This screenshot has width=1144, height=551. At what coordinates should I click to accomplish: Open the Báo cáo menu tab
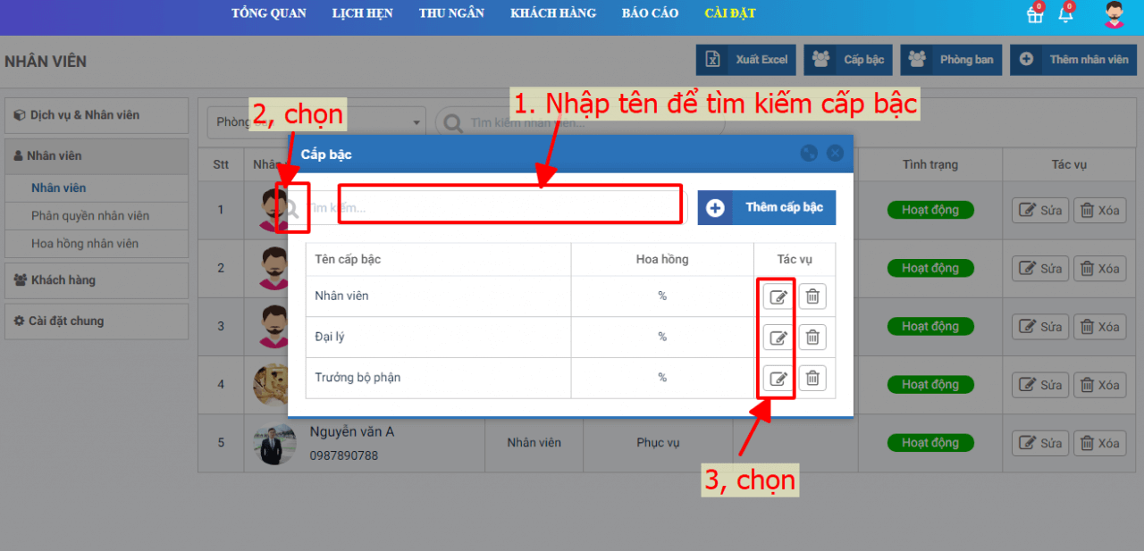[x=650, y=13]
